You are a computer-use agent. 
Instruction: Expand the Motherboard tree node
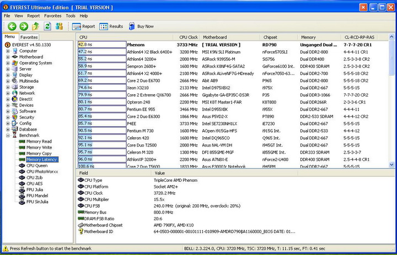[8, 57]
